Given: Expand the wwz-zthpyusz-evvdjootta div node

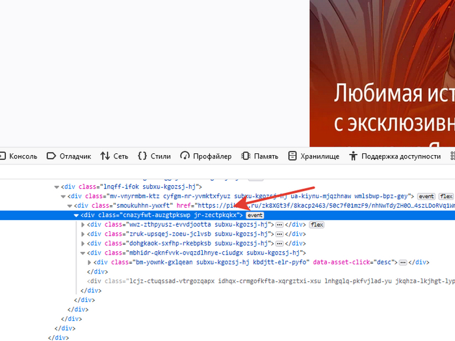Looking at the screenshot, I should click(83, 225).
